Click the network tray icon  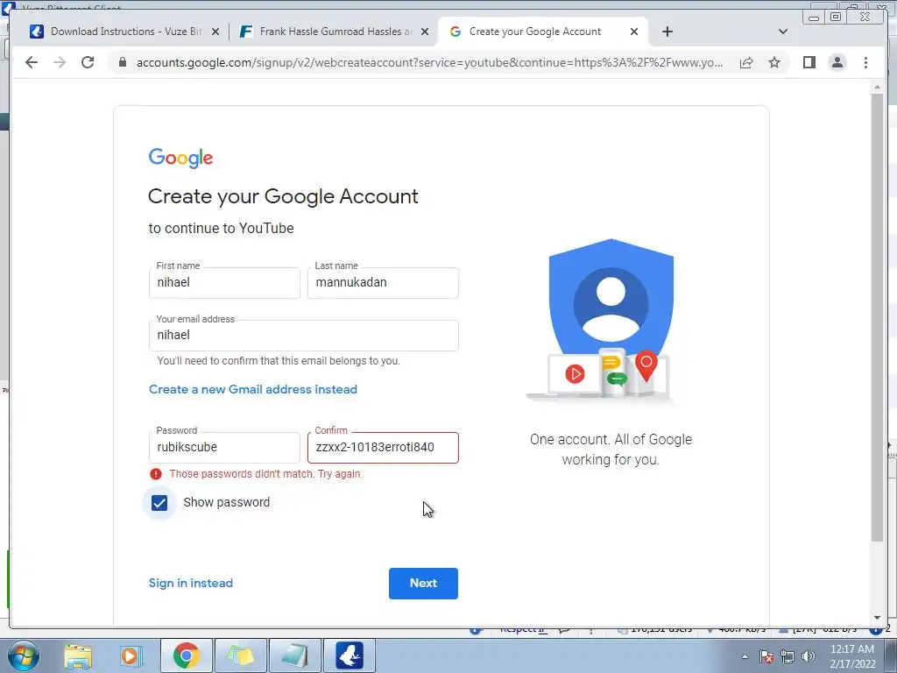788,656
